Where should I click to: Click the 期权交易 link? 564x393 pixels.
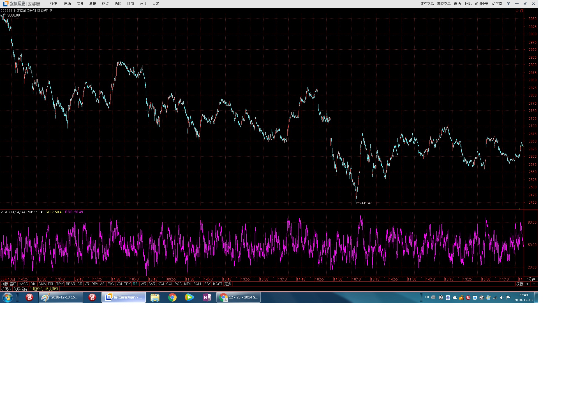pos(444,4)
